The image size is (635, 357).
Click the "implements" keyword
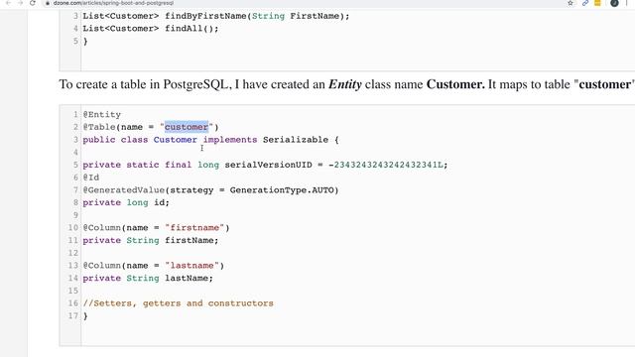pyautogui.click(x=230, y=140)
